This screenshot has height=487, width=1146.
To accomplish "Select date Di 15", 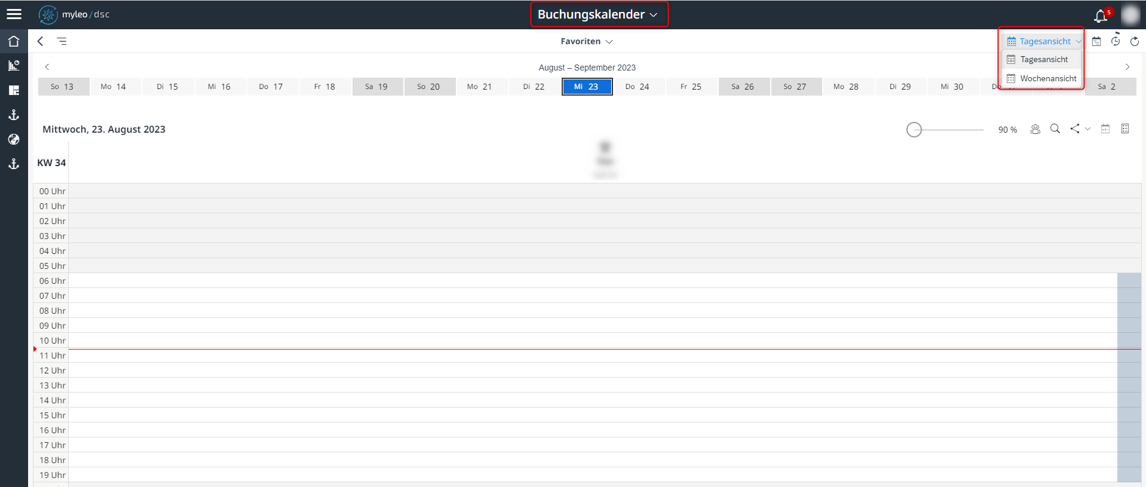I will click(168, 87).
